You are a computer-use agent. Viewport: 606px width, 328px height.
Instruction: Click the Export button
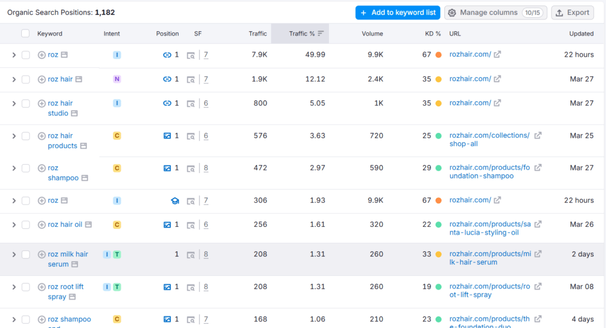[x=572, y=13]
